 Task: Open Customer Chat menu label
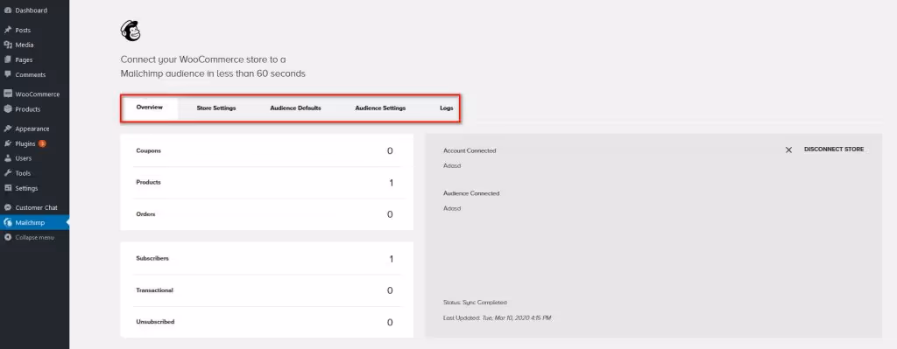(x=37, y=208)
